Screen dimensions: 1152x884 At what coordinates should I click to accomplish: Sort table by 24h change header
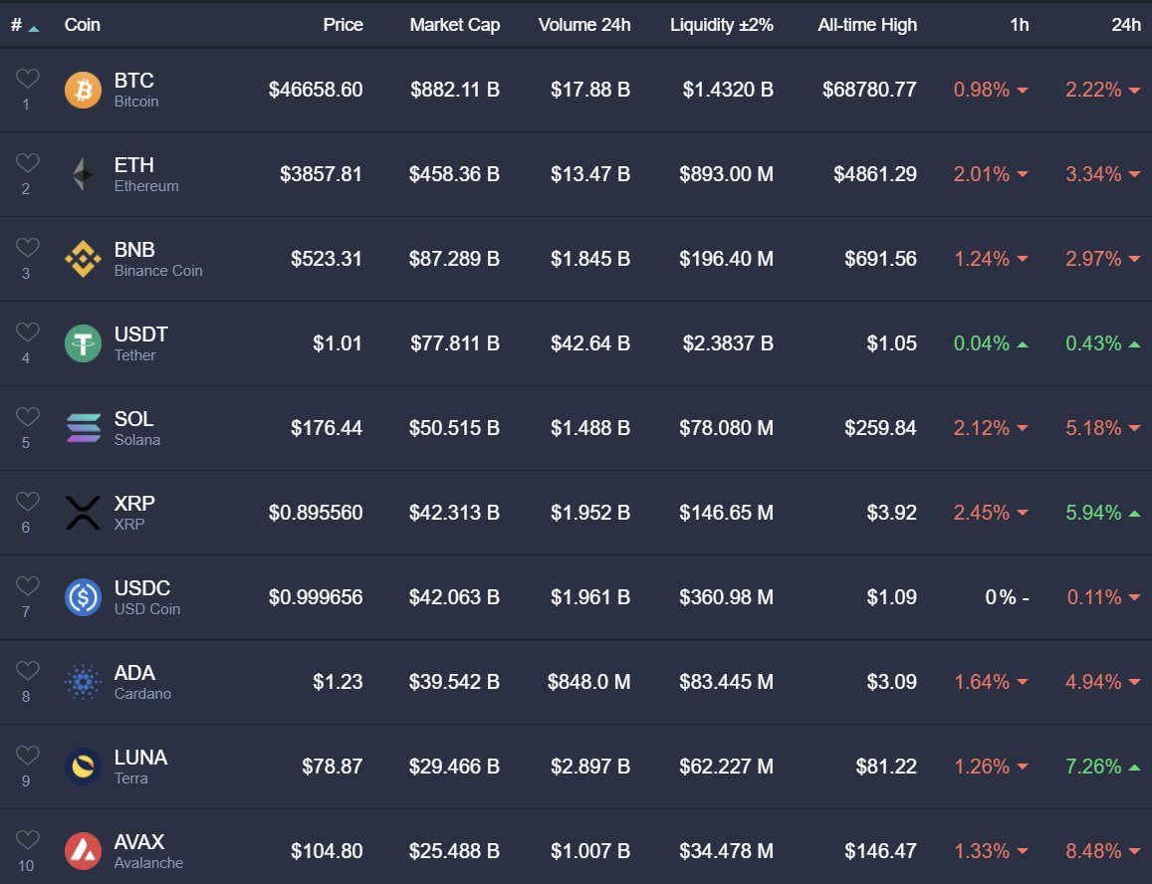[x=1125, y=25]
